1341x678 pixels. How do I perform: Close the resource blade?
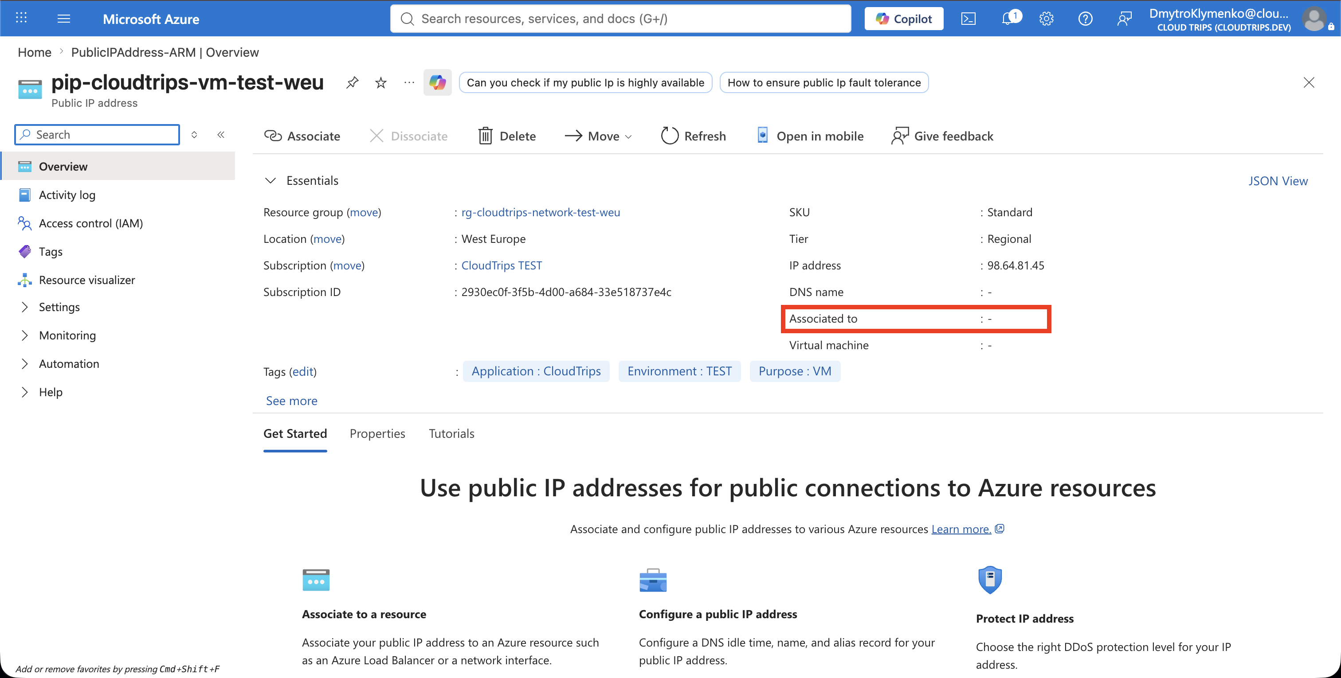point(1309,82)
